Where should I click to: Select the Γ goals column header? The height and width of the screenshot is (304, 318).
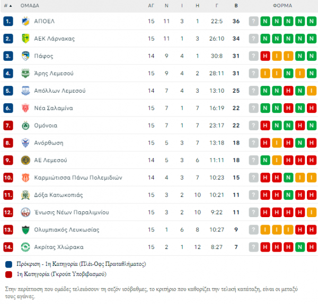[x=217, y=6]
